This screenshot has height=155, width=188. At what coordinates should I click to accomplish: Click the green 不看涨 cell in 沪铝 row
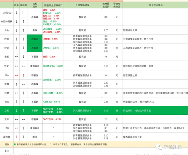(35, 48)
